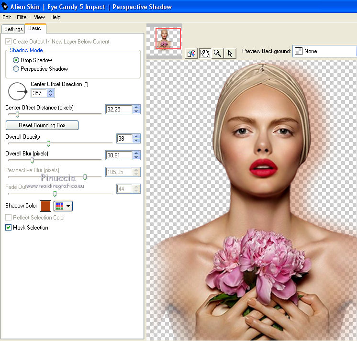Open the Preview Background dropdown
The width and height of the screenshot is (357, 341).
click(x=324, y=51)
